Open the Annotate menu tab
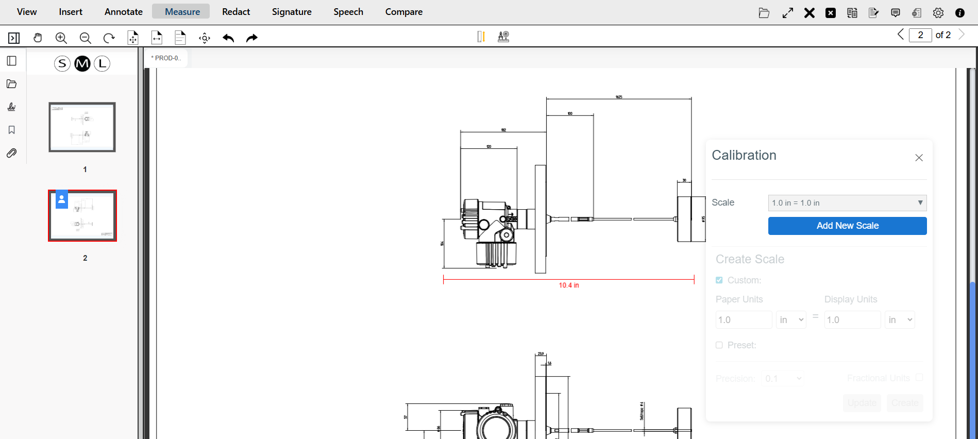Viewport: 978px width, 439px height. pyautogui.click(x=124, y=12)
